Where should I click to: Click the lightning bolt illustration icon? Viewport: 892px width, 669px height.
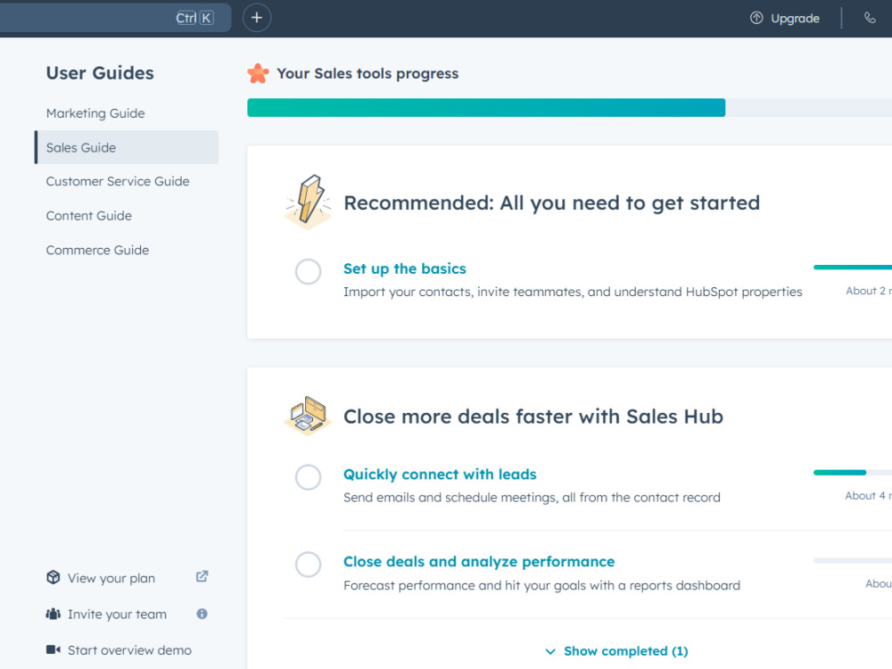click(308, 202)
